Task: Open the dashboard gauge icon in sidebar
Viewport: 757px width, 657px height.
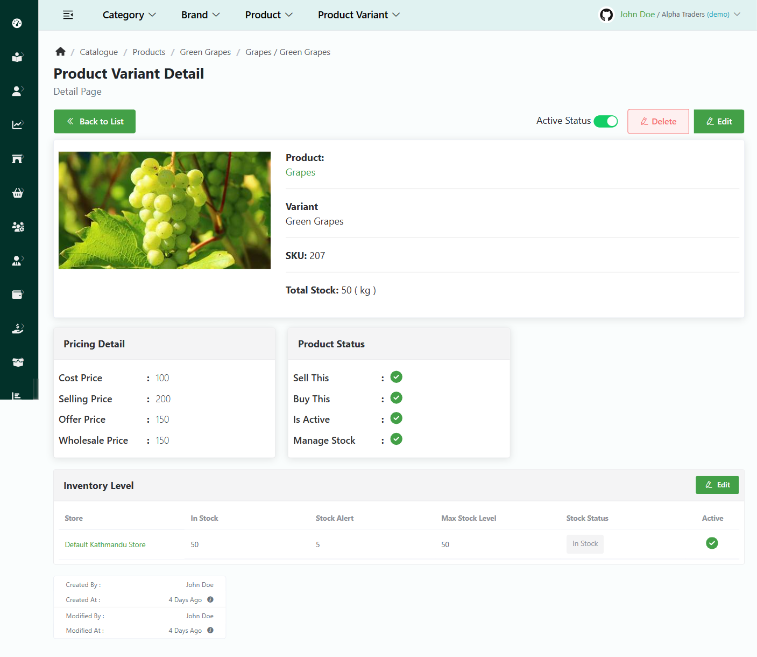Action: pos(17,23)
